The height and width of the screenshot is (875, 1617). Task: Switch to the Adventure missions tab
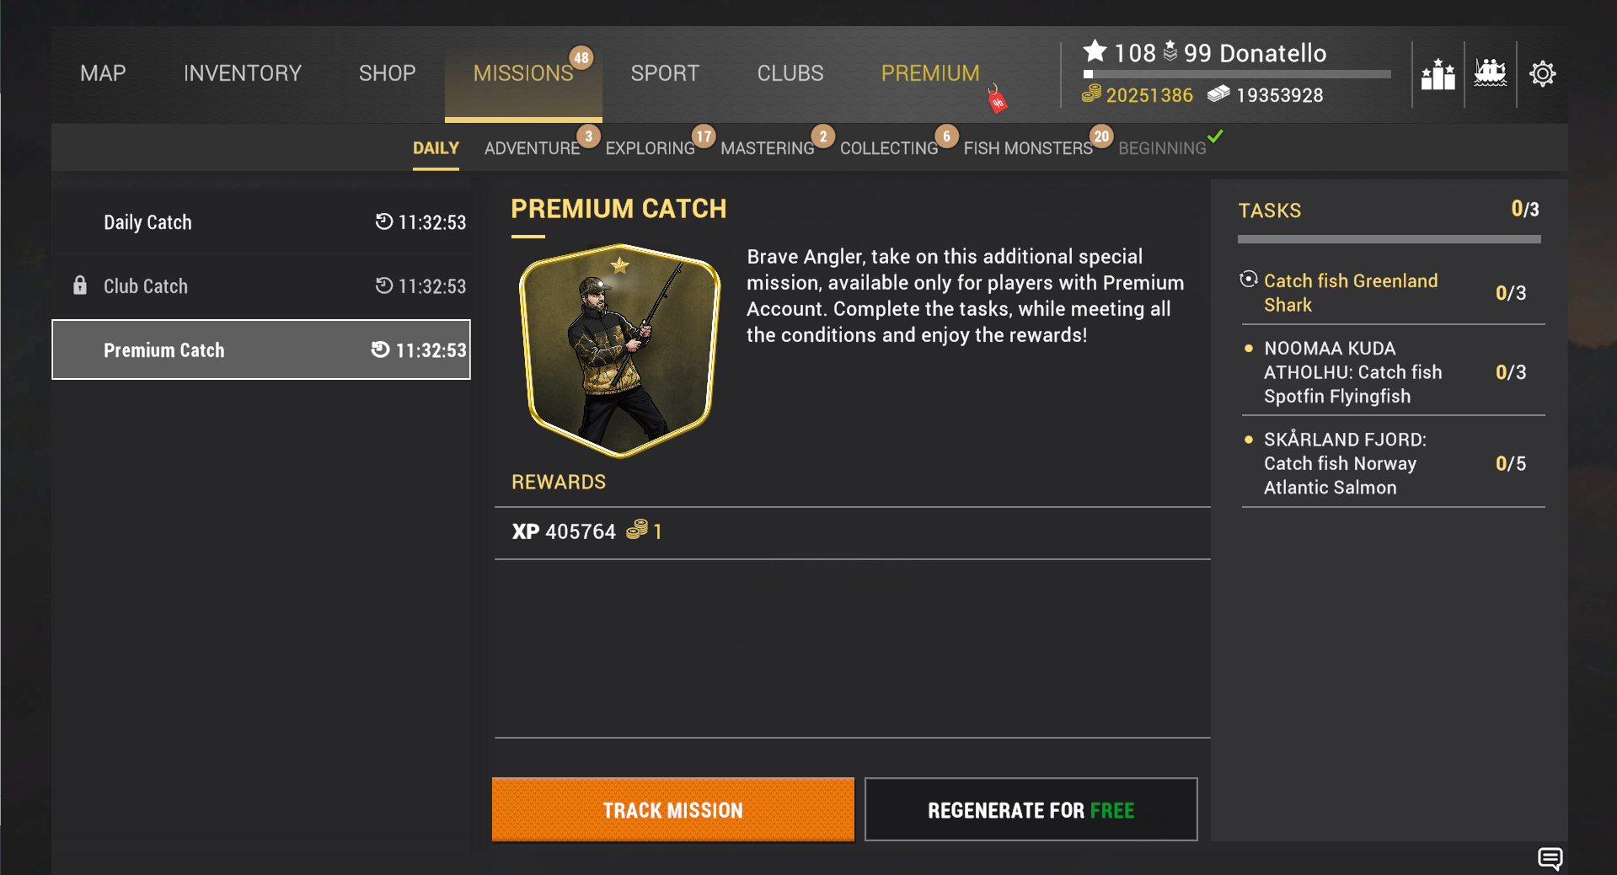(532, 148)
